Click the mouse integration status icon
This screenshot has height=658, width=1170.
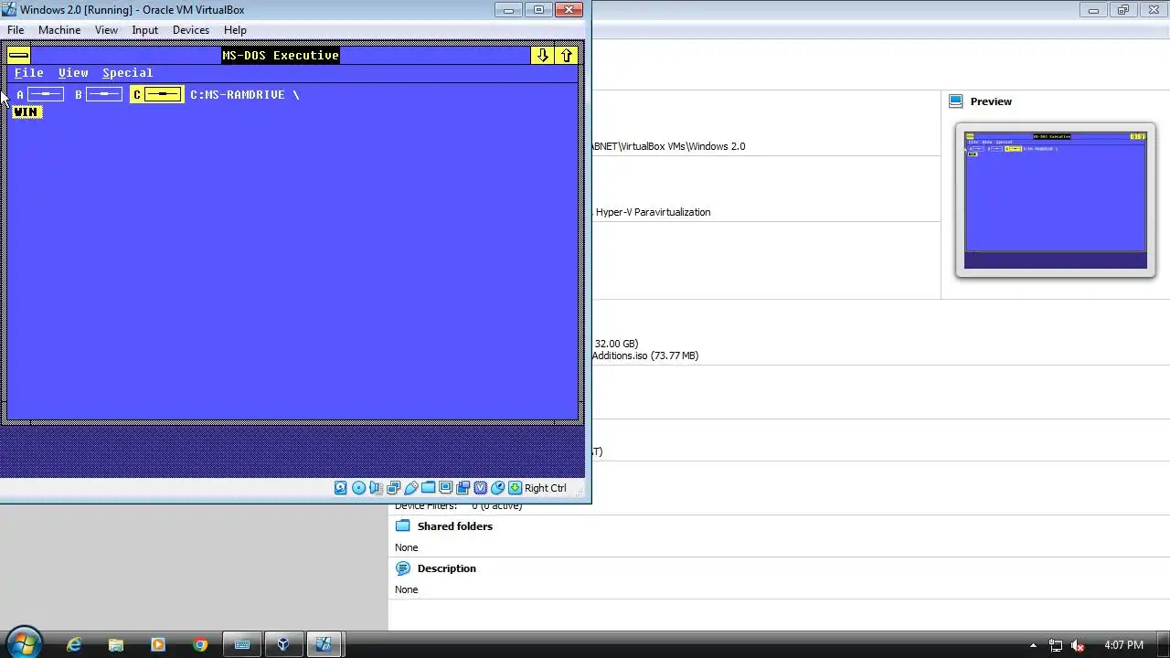(497, 488)
